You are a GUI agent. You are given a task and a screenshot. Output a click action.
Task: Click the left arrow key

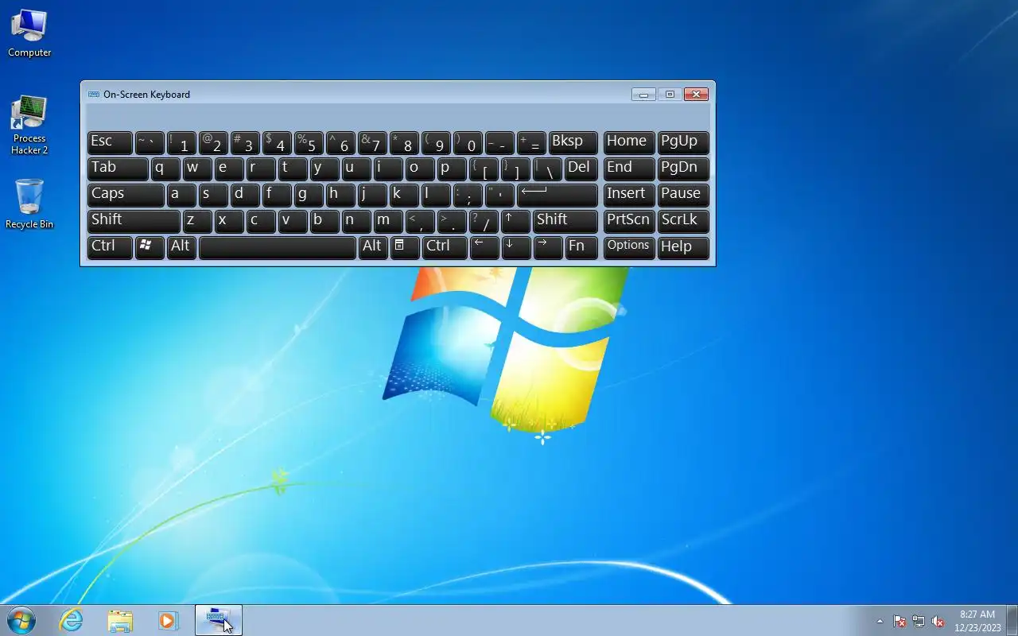click(484, 247)
